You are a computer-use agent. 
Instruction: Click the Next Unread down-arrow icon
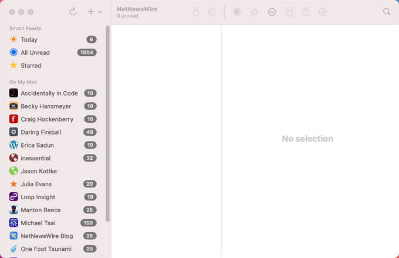(x=272, y=12)
